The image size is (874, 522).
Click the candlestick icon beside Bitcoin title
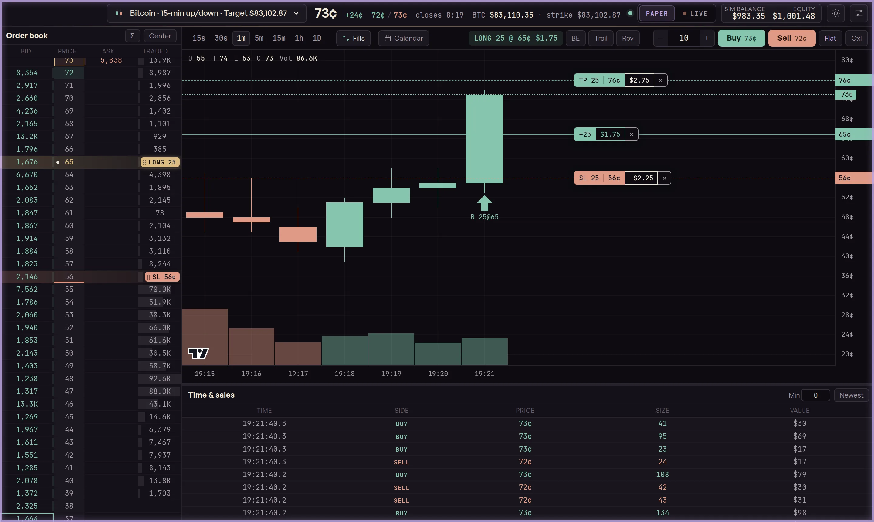pyautogui.click(x=119, y=13)
